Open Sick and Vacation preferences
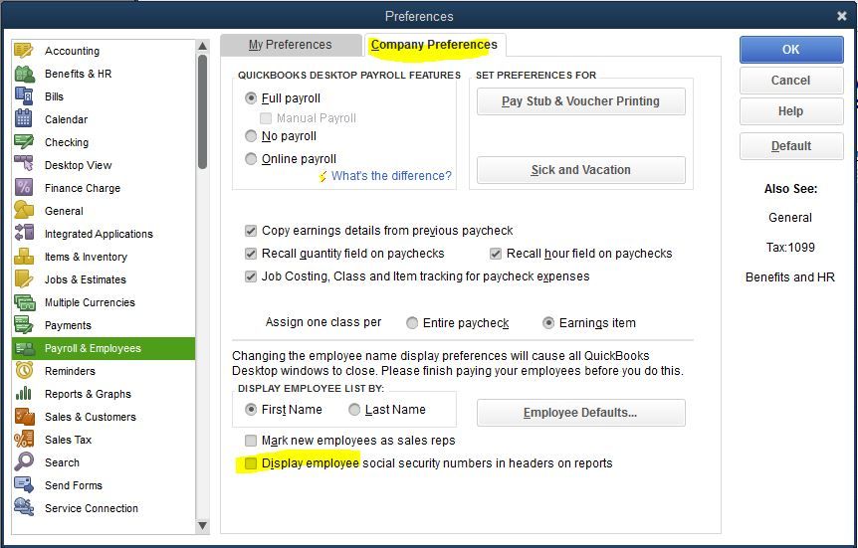The height and width of the screenshot is (548, 858). [580, 170]
